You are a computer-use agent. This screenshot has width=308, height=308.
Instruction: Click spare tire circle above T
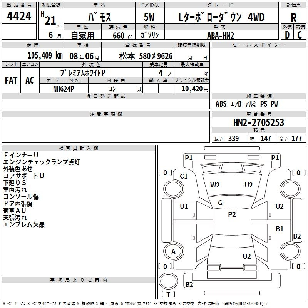[x=168, y=281]
